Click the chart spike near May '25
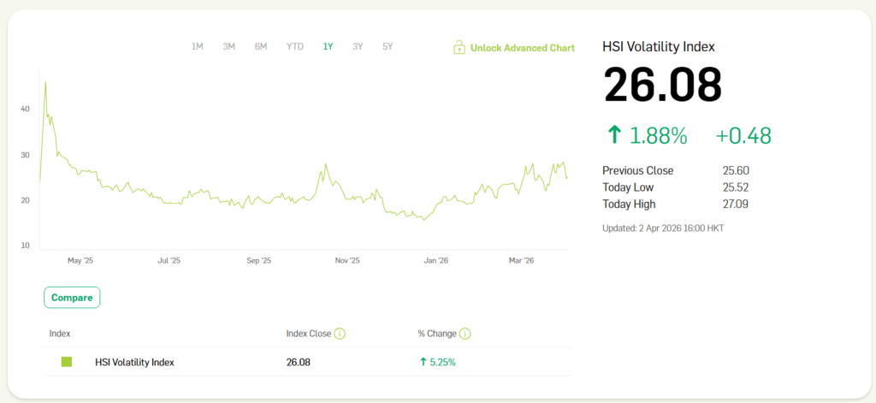Image resolution: width=876 pixels, height=403 pixels. 45,83
